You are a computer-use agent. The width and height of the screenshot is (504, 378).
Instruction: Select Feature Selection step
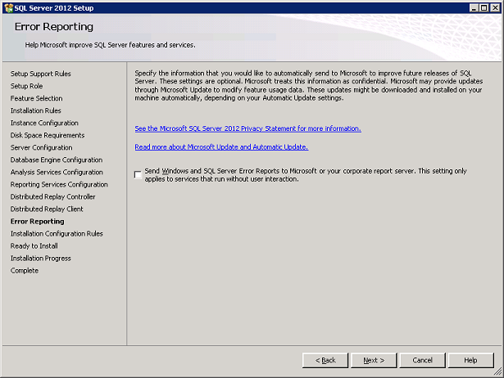tap(36, 98)
